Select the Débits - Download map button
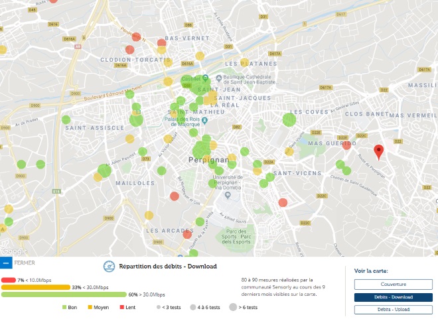 click(x=394, y=297)
